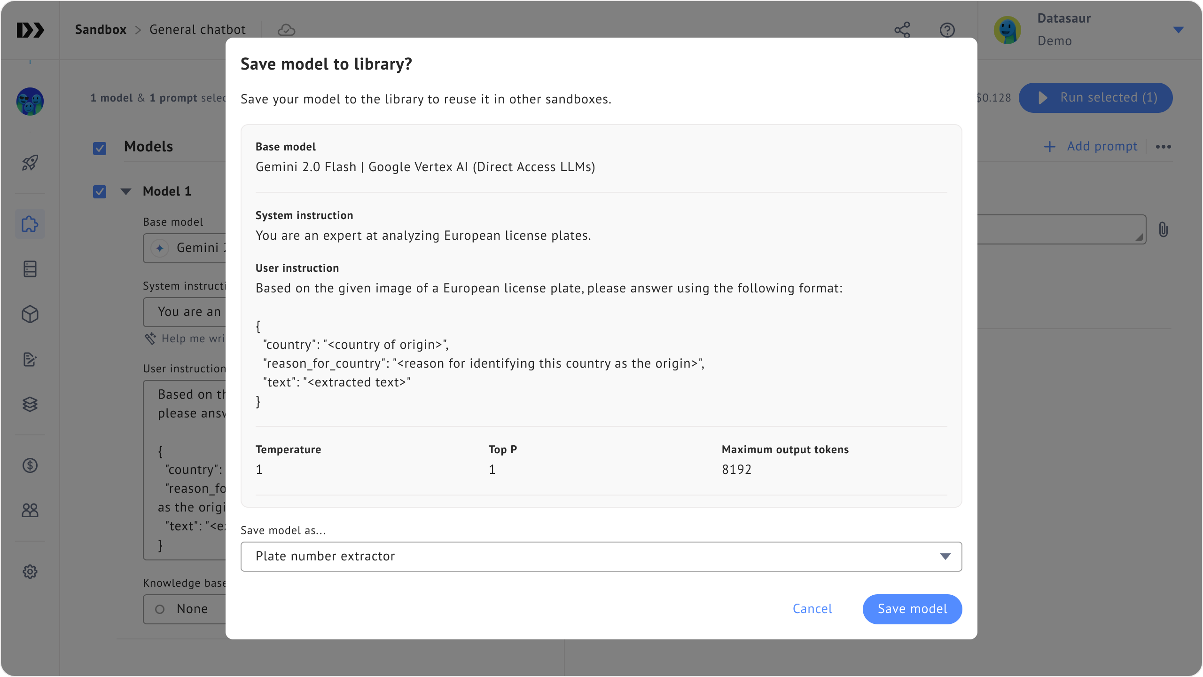Collapse the Model 1 section

126,191
